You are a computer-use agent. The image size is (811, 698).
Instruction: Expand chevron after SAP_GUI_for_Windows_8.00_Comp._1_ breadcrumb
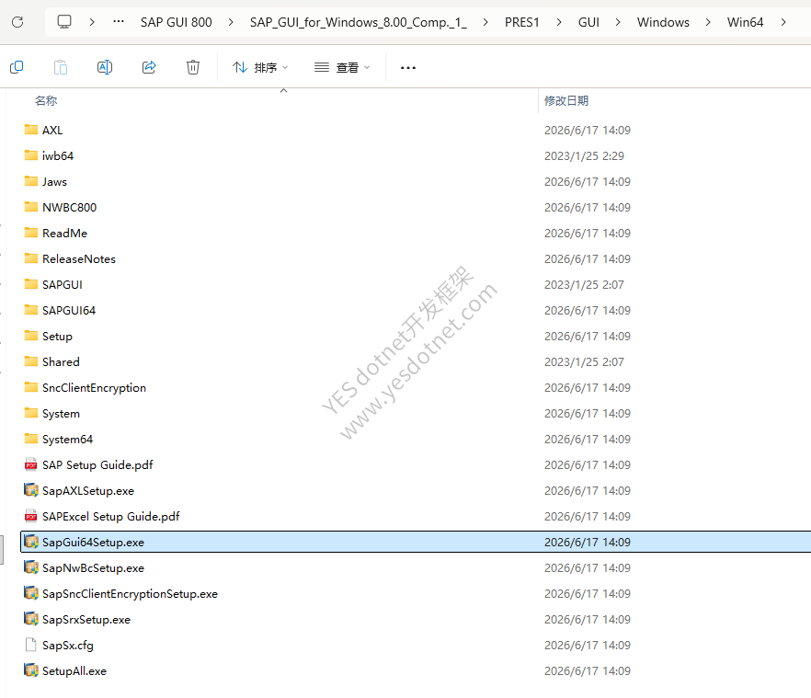(485, 22)
